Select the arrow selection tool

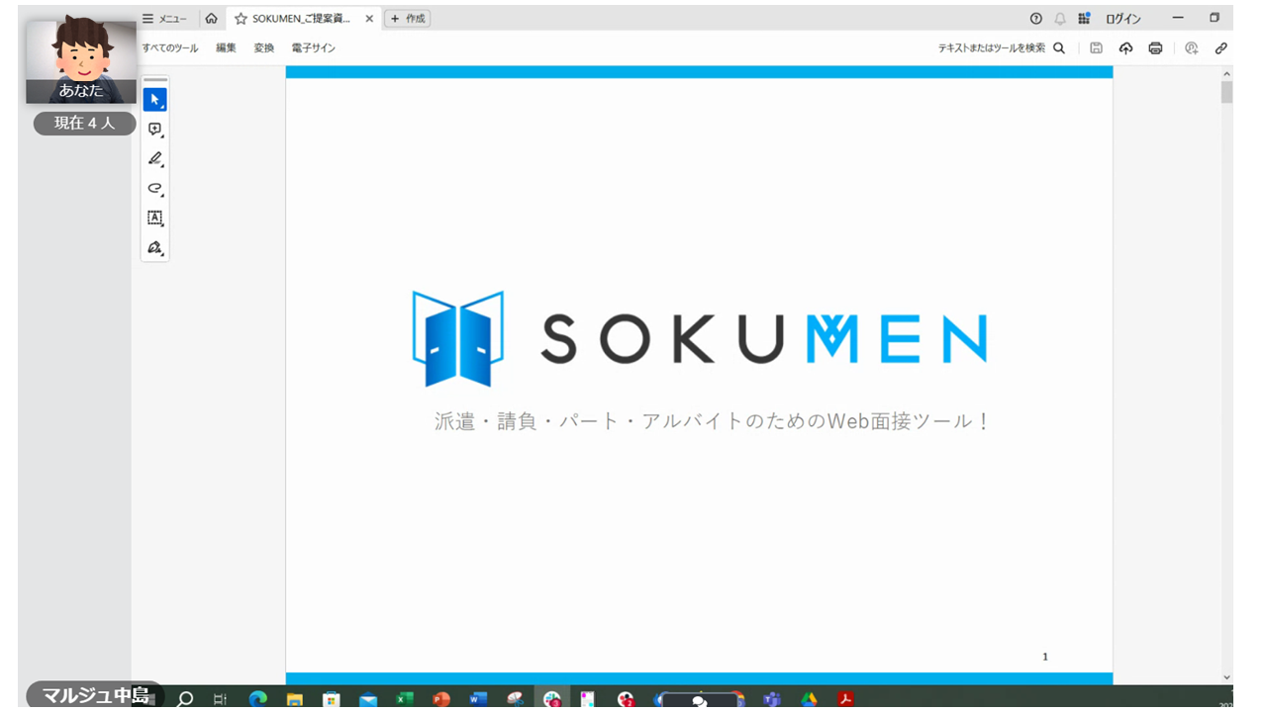[x=154, y=100]
